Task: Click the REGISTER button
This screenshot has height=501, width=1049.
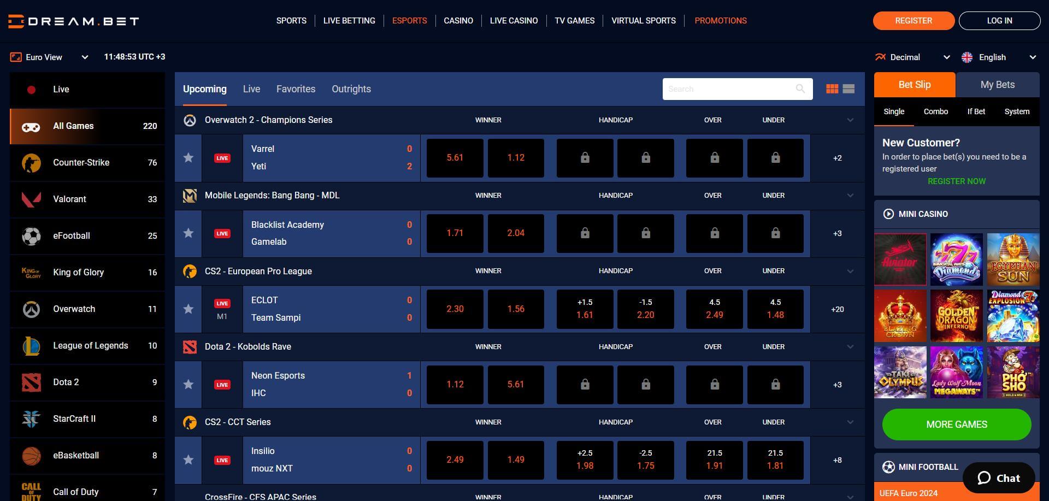Action: pyautogui.click(x=913, y=21)
